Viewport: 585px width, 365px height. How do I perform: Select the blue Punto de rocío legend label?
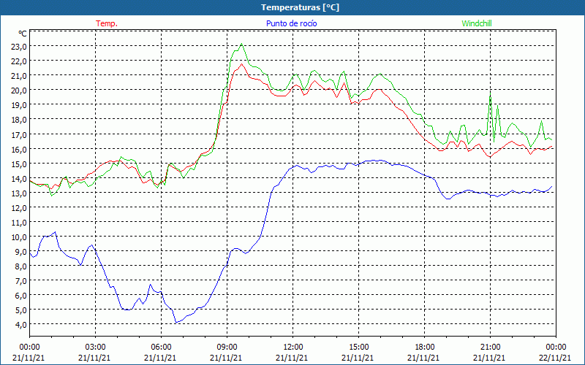(291, 23)
